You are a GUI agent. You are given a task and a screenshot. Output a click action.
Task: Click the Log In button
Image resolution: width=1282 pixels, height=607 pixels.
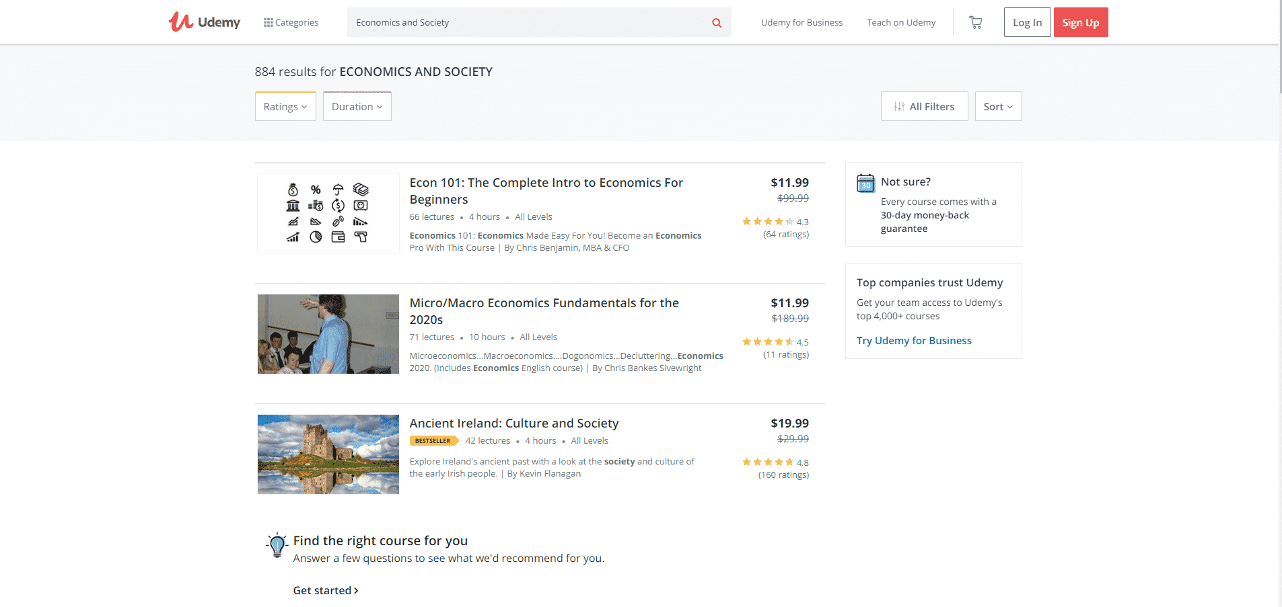point(1027,22)
